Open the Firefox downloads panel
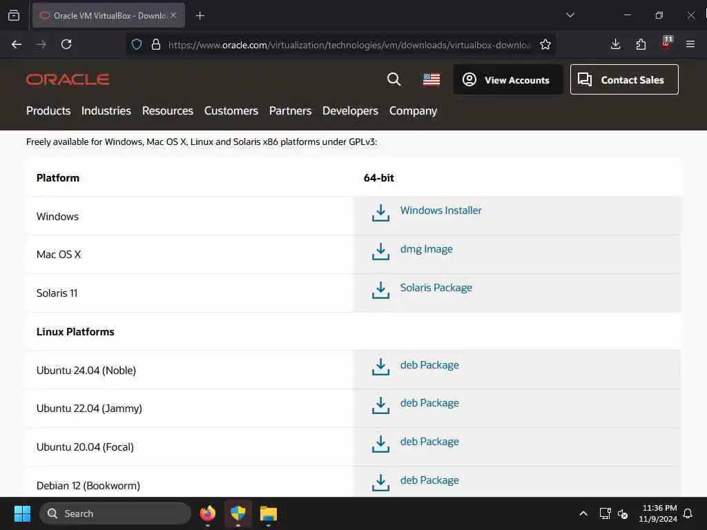The width and height of the screenshot is (707, 530). coord(615,44)
